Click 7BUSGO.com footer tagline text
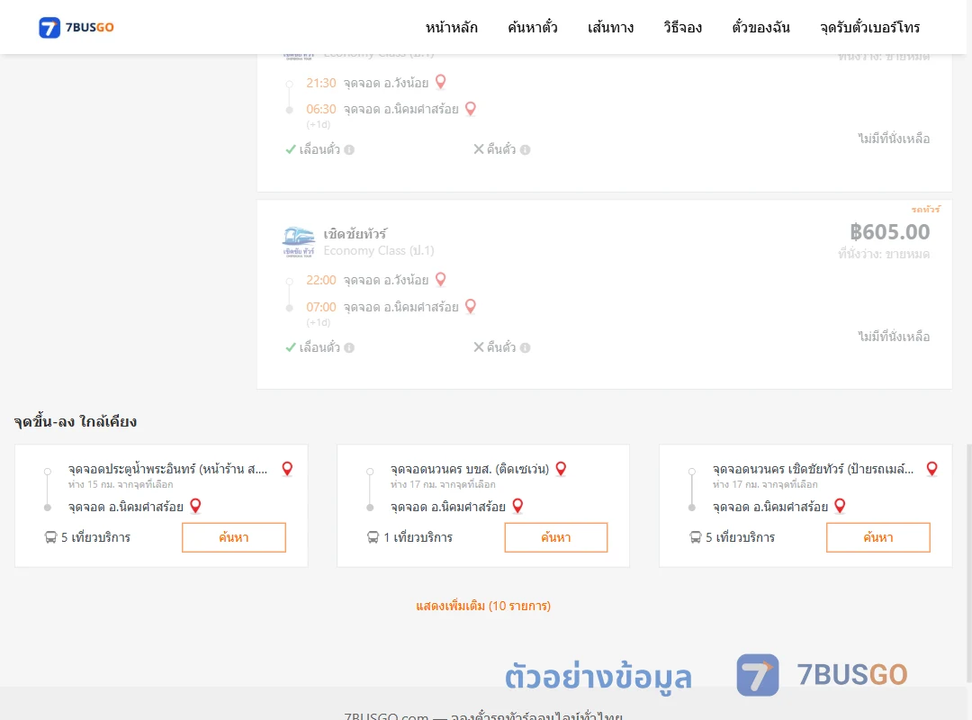This screenshot has width=972, height=720. click(483, 715)
